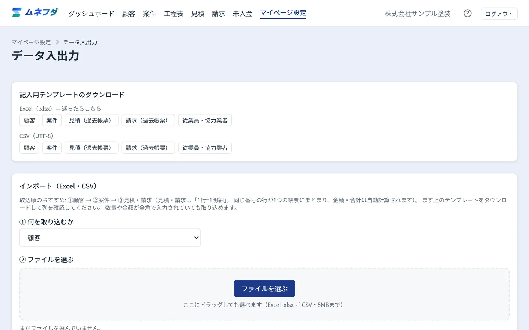Viewport: 529px width, 330px height.
Task: Download Excel 従業員・協力業者 template
Action: point(205,120)
